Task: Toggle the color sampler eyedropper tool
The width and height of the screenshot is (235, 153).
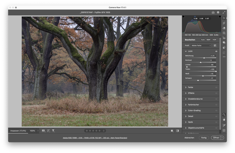Action: pyautogui.click(x=224, y=125)
